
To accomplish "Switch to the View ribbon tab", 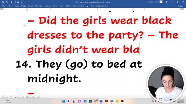I will click(61, 6).
